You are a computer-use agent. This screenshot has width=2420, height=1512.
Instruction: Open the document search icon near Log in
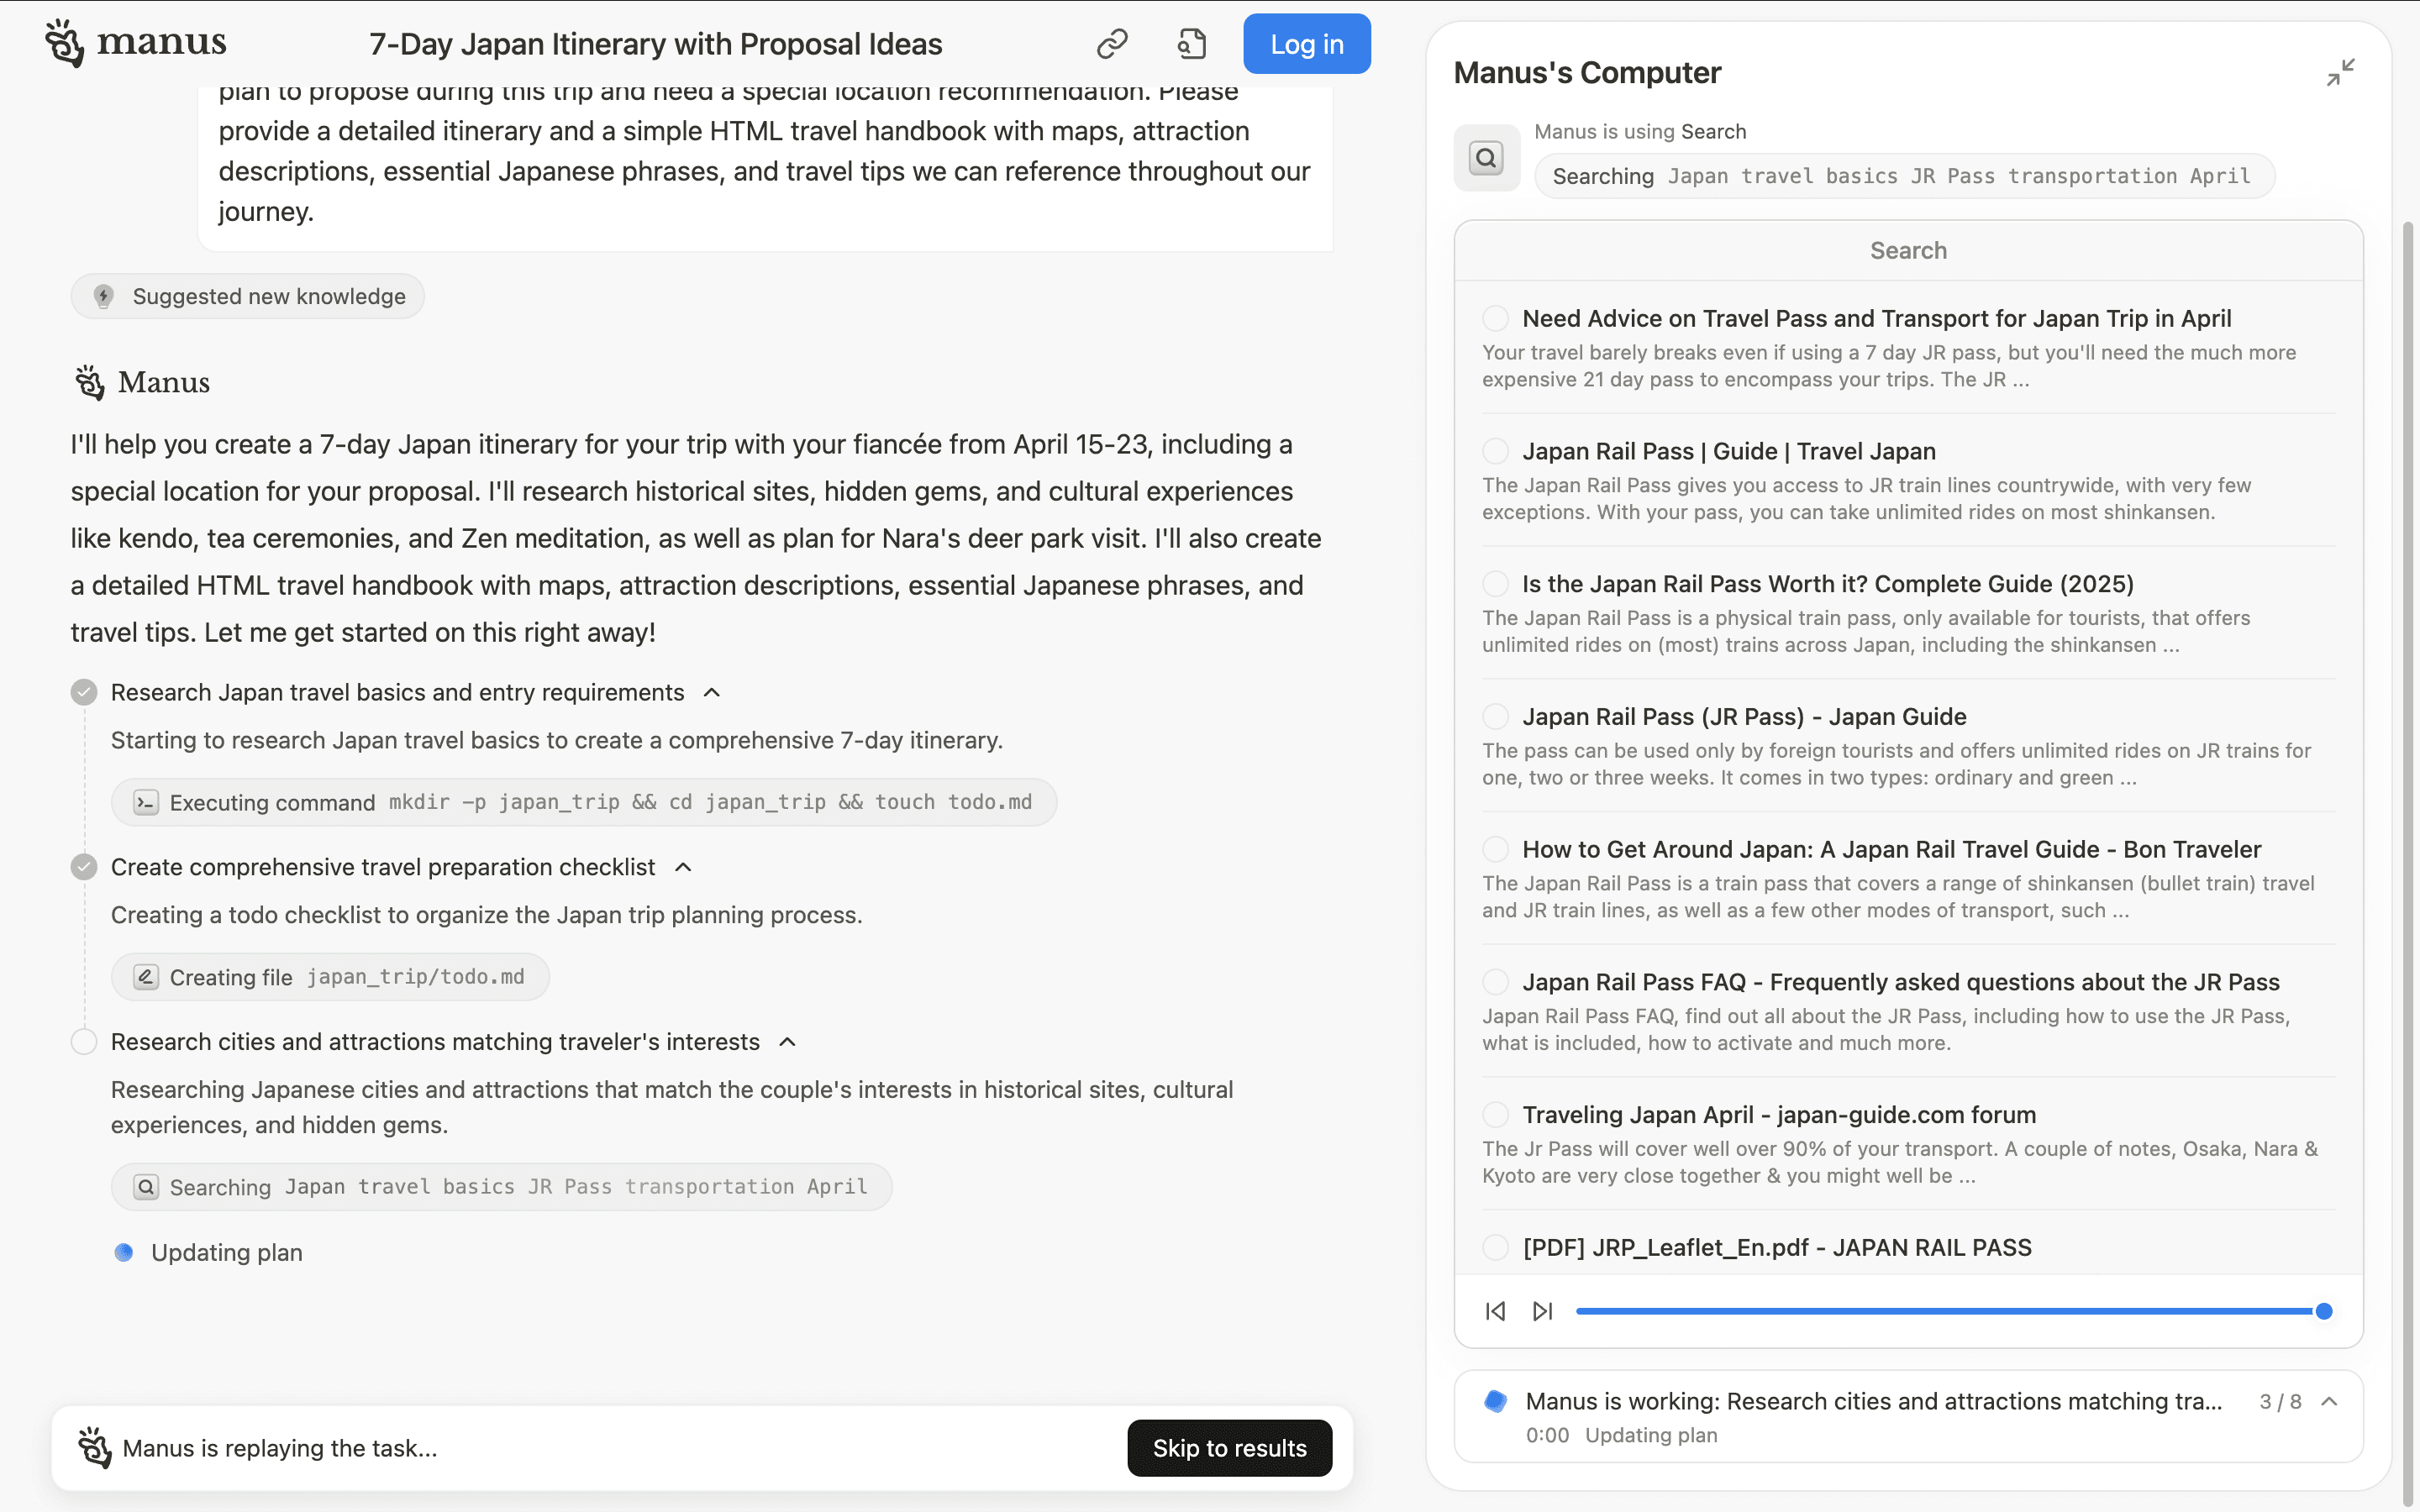(1192, 44)
